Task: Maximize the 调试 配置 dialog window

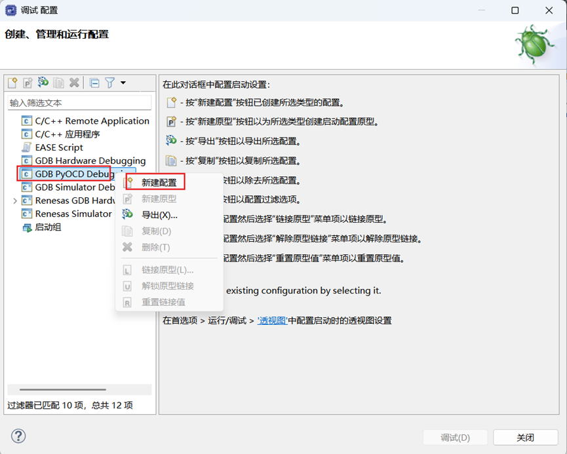Action: click(x=515, y=10)
